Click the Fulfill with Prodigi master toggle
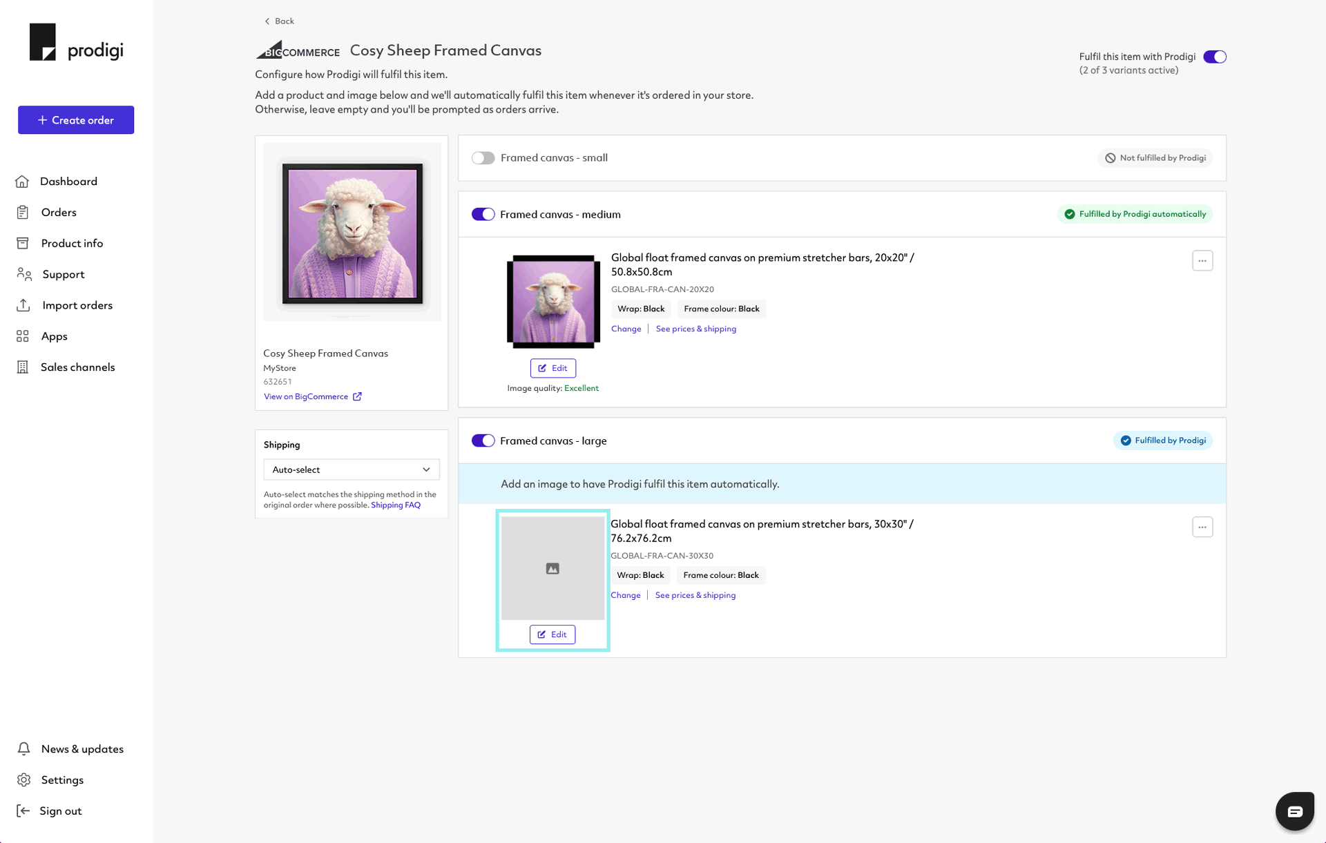 [1215, 56]
